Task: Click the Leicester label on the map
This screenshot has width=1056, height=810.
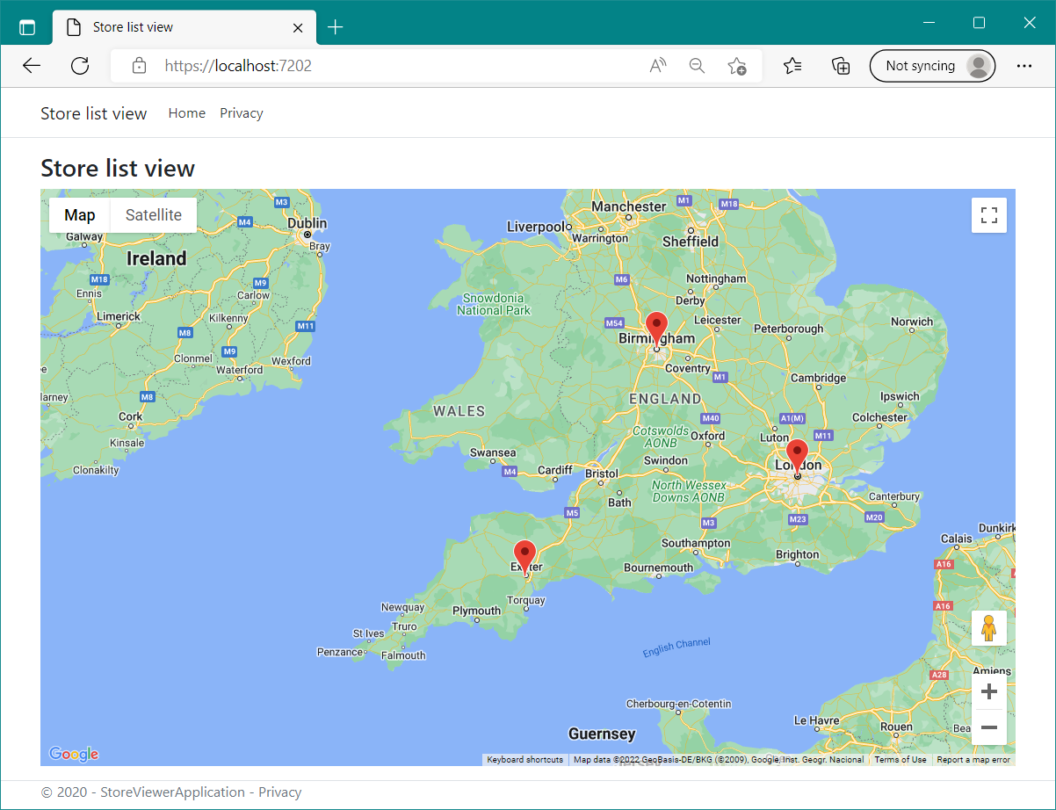Action: 718,320
